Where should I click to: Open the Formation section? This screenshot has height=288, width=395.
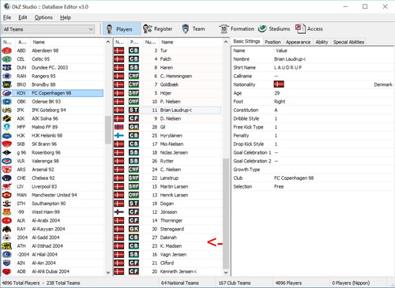236,29
